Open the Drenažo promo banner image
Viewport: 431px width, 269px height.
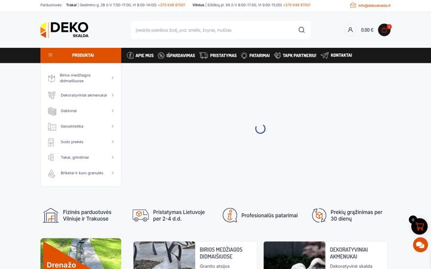[81, 253]
